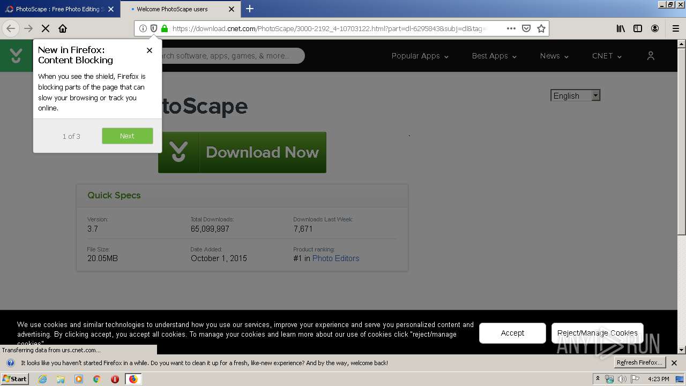The image size is (686, 386).
Task: Close the Content Blocking tour popup
Action: click(x=150, y=50)
